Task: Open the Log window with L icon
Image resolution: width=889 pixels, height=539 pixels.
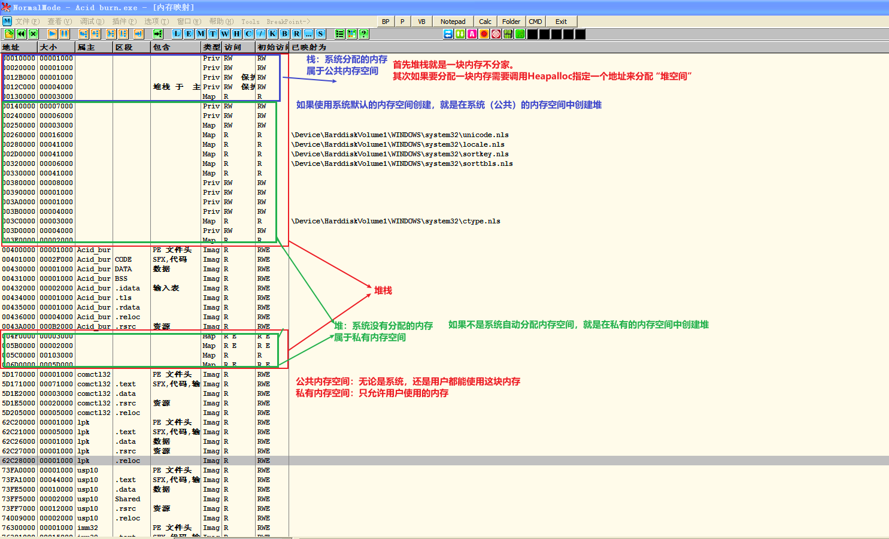Action: tap(177, 34)
